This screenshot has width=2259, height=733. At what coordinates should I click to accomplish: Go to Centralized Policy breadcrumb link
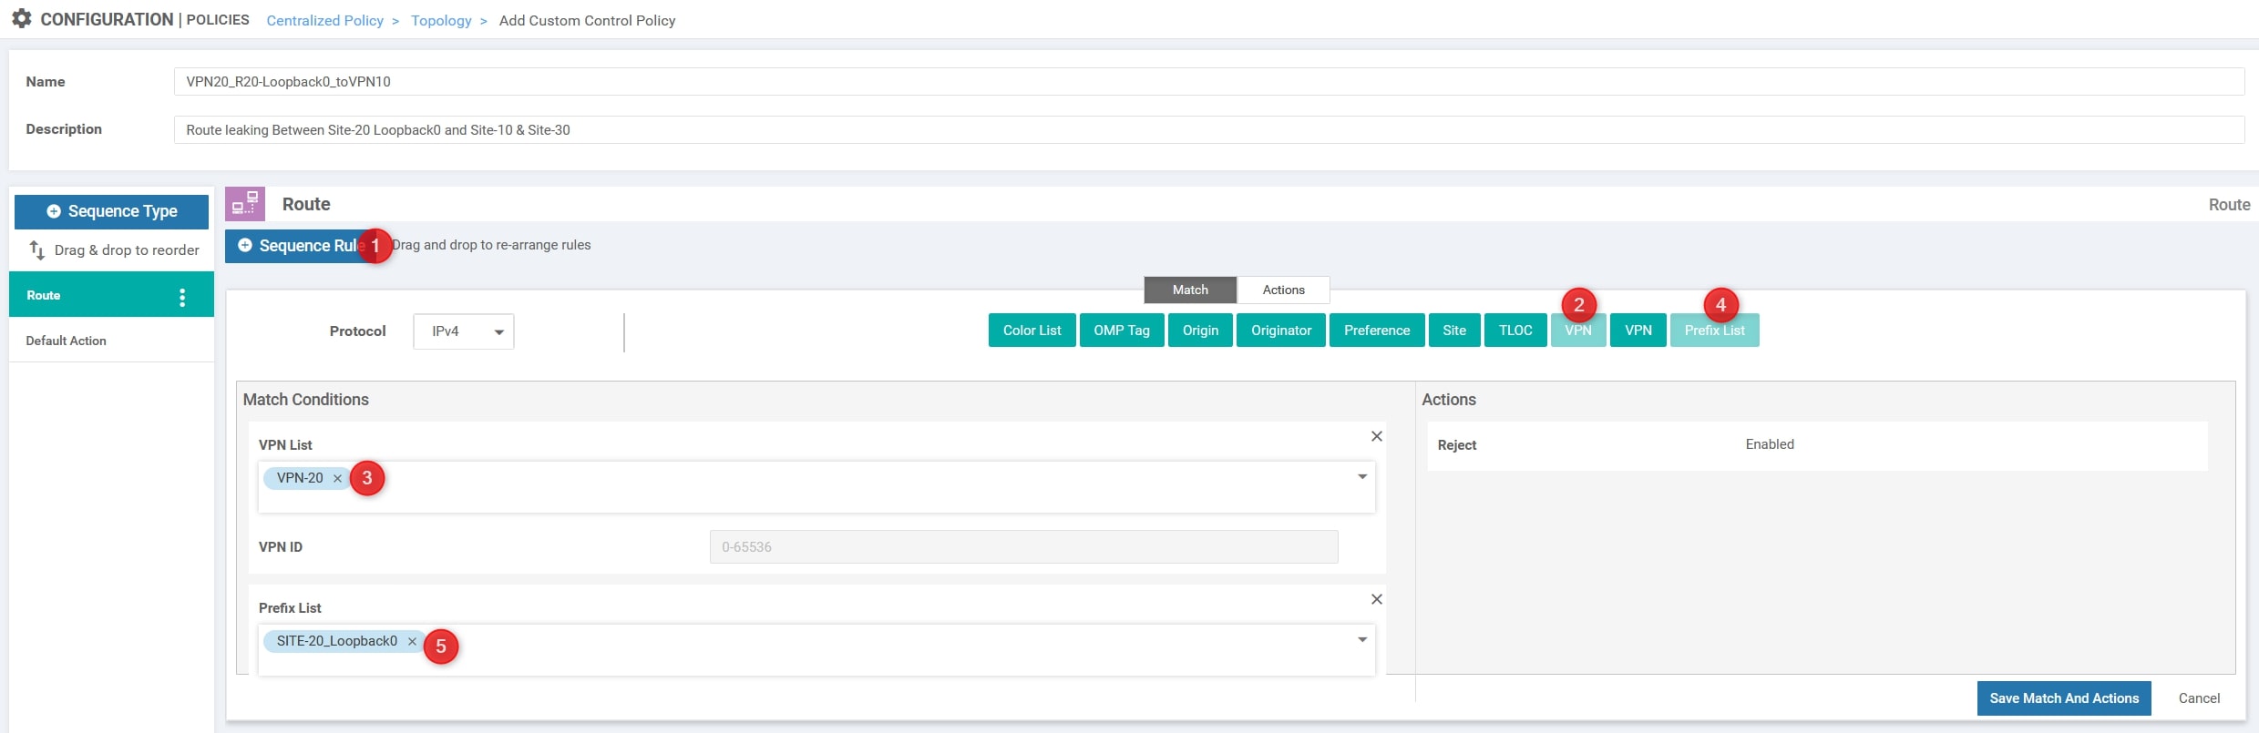[324, 20]
